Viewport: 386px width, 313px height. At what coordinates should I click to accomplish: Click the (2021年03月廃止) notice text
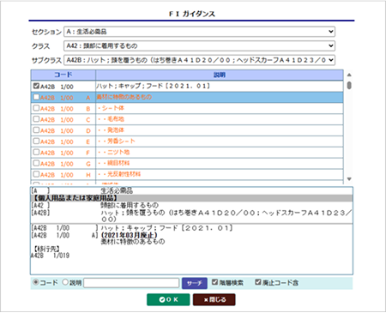(x=130, y=235)
